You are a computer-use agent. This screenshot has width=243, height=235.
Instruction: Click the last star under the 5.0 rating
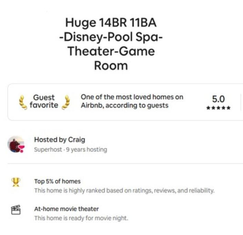(x=229, y=108)
